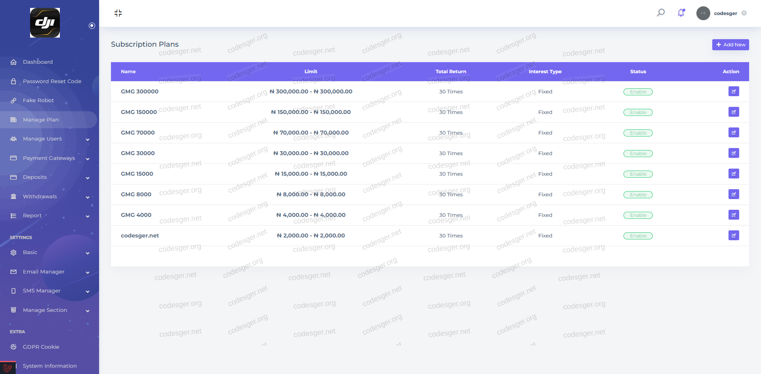Screen dimensions: 761x374
Task: Open the codesger user profile dropdown
Action: [725, 13]
